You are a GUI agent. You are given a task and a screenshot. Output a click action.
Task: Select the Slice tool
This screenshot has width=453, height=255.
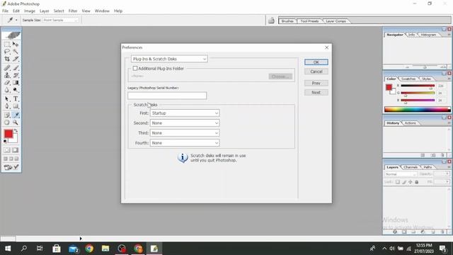[16, 59]
